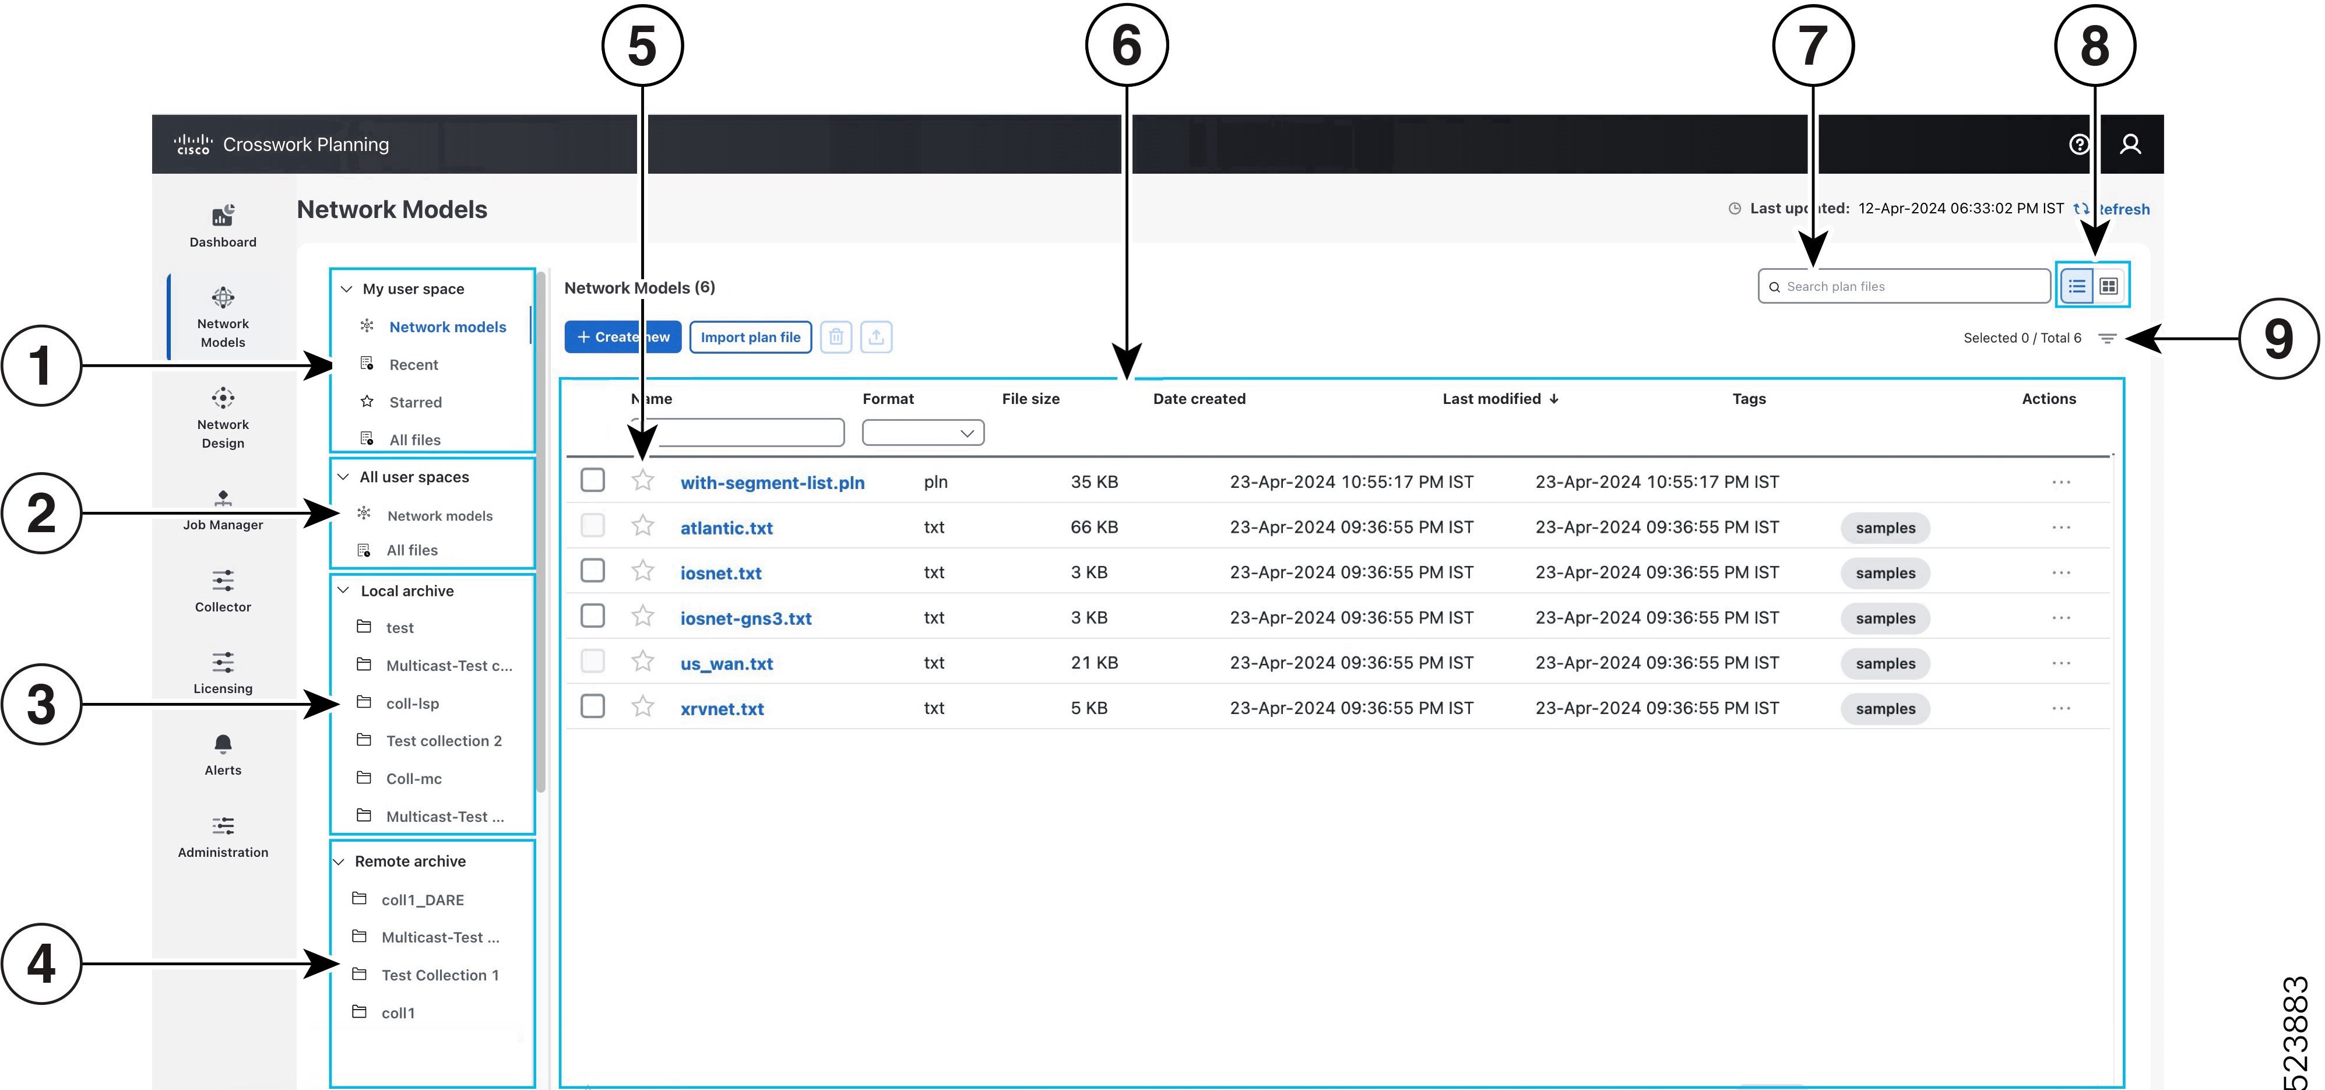Viewport: 2325px width, 1090px height.
Task: Star the xrvnet.txt file
Action: [x=643, y=708]
